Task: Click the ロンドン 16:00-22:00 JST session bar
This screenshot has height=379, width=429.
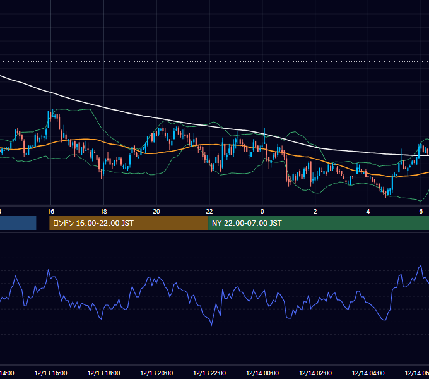Action: click(x=129, y=223)
